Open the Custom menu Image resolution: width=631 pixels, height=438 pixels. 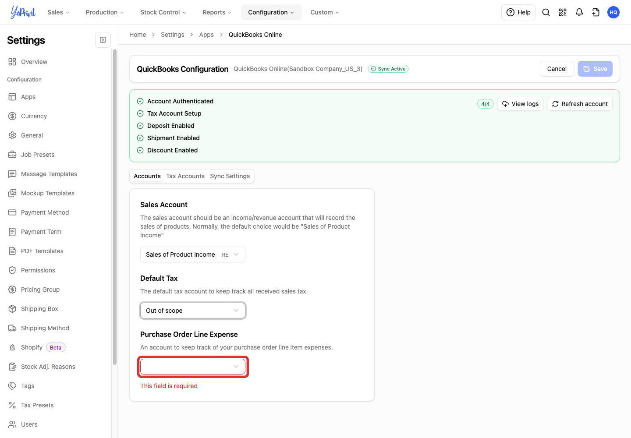tap(325, 12)
